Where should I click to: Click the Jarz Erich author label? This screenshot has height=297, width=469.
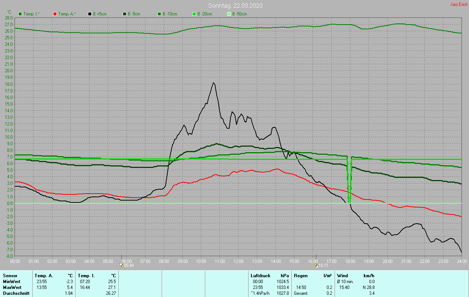pos(459,4)
